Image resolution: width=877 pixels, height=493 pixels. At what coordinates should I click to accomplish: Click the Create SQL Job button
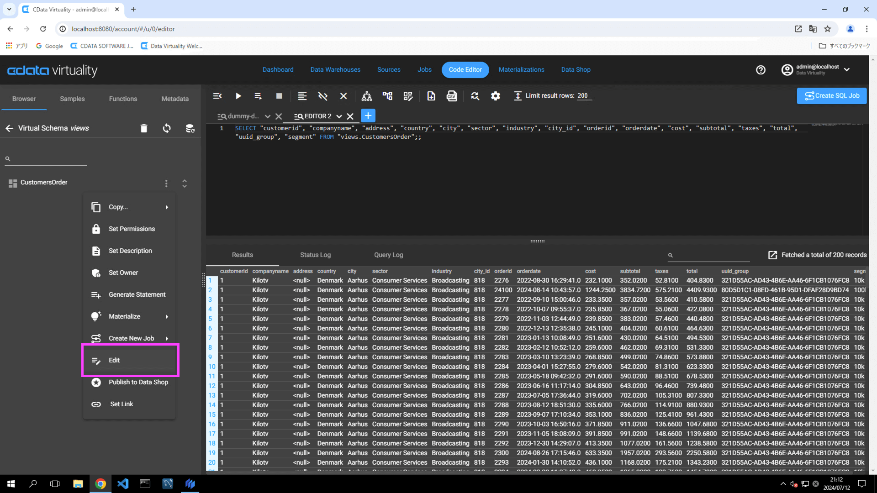tap(831, 96)
